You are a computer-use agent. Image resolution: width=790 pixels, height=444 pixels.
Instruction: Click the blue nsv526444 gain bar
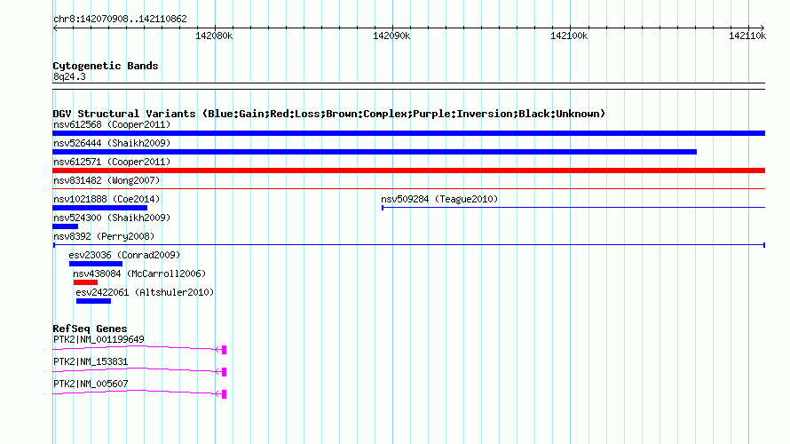(375, 152)
